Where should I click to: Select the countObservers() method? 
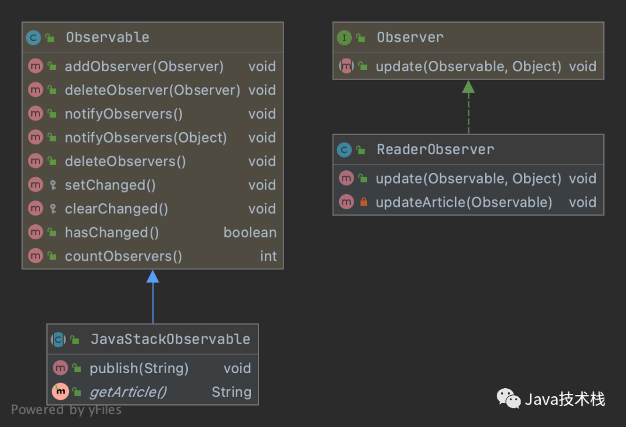tap(123, 257)
